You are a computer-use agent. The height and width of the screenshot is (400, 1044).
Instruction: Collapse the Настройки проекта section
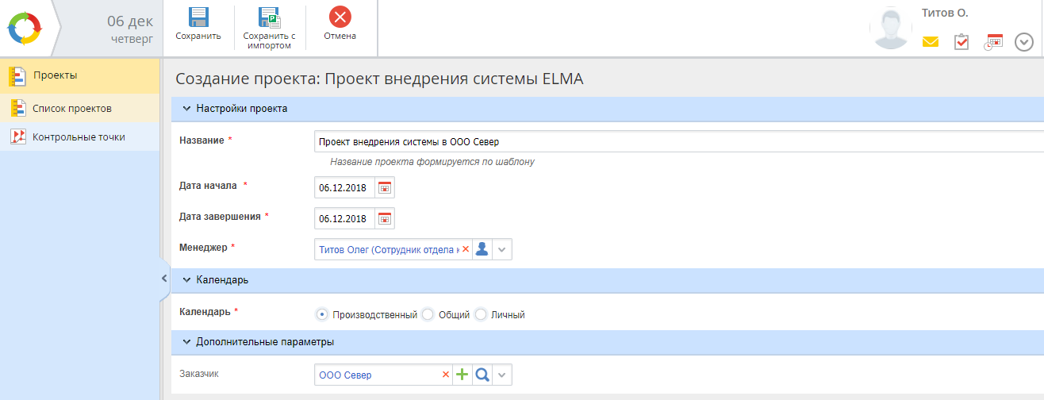click(x=187, y=109)
